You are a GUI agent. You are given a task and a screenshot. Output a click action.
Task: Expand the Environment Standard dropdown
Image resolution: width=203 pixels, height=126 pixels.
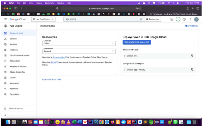[x=79, y=51]
